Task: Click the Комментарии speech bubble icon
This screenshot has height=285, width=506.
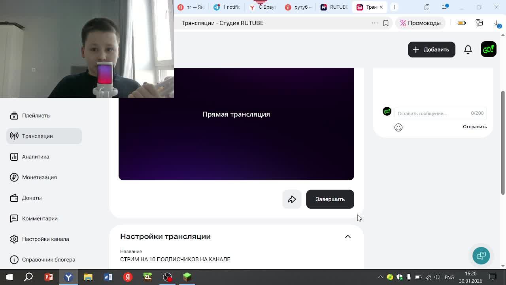Action: tap(14, 218)
